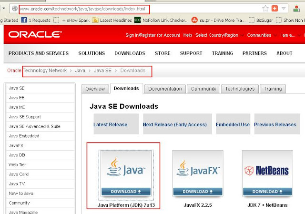305x214 pixels.
Task: Select Java SE Advanced & Suite sidebar item
Action: pos(41,126)
